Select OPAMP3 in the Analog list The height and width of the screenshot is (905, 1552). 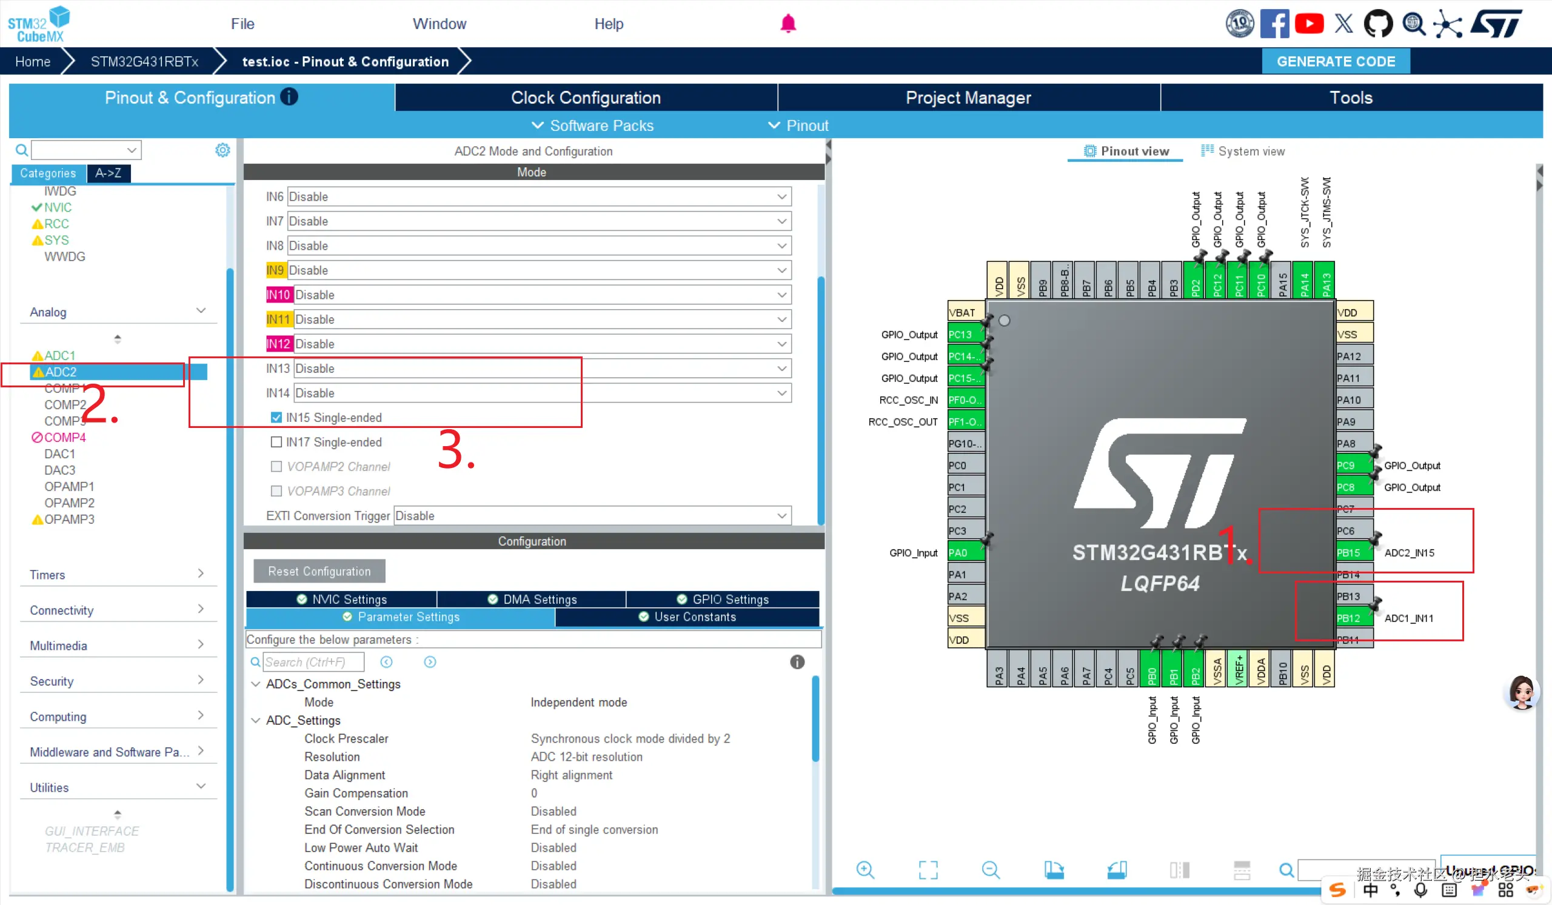(69, 519)
